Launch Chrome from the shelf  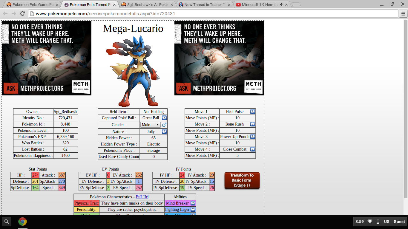click(22, 222)
